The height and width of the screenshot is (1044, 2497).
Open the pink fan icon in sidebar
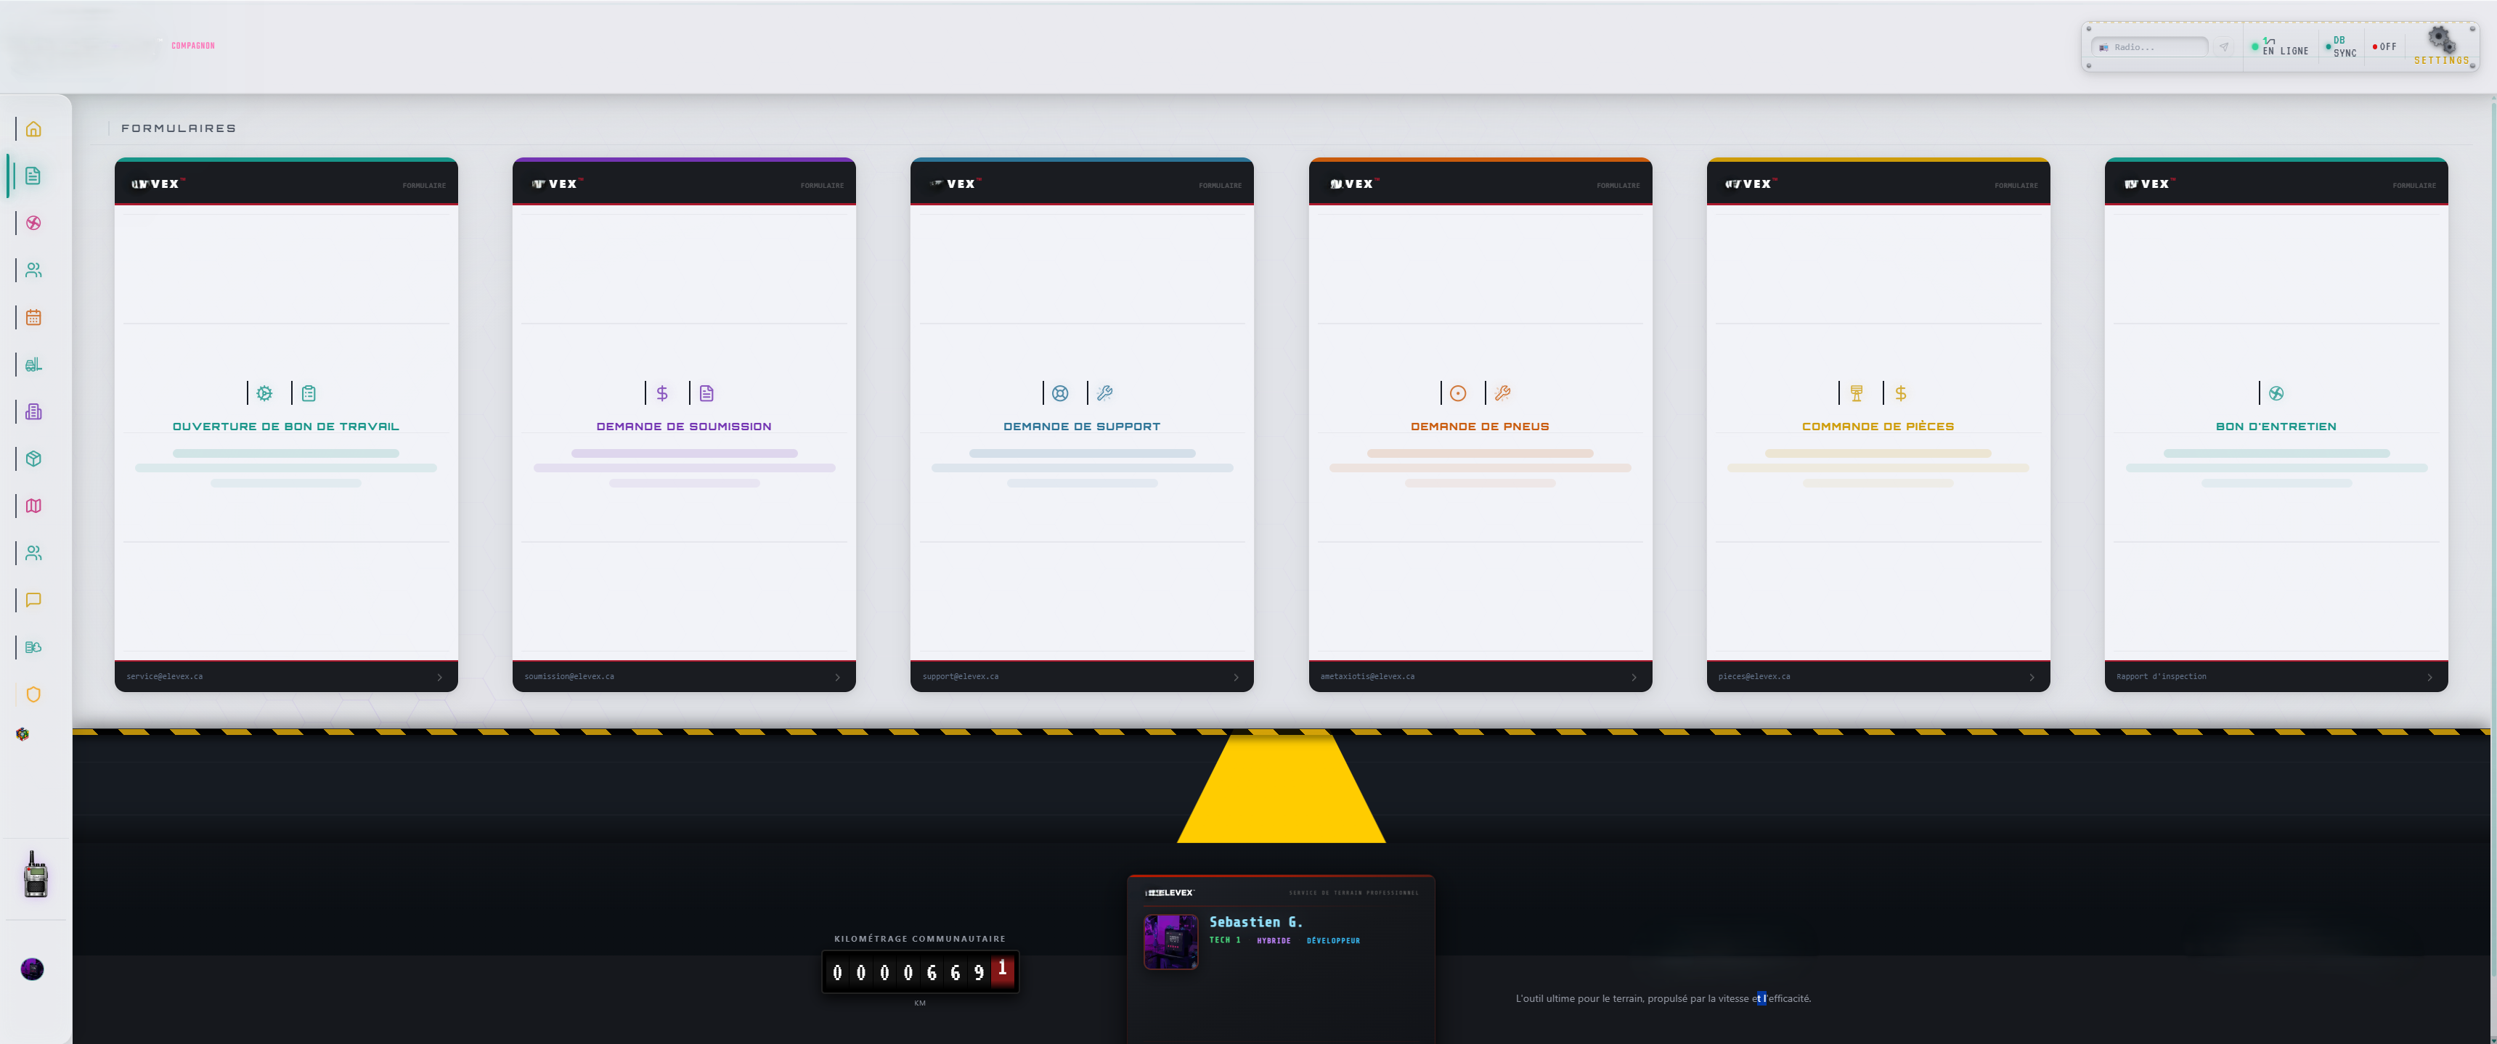[x=34, y=223]
